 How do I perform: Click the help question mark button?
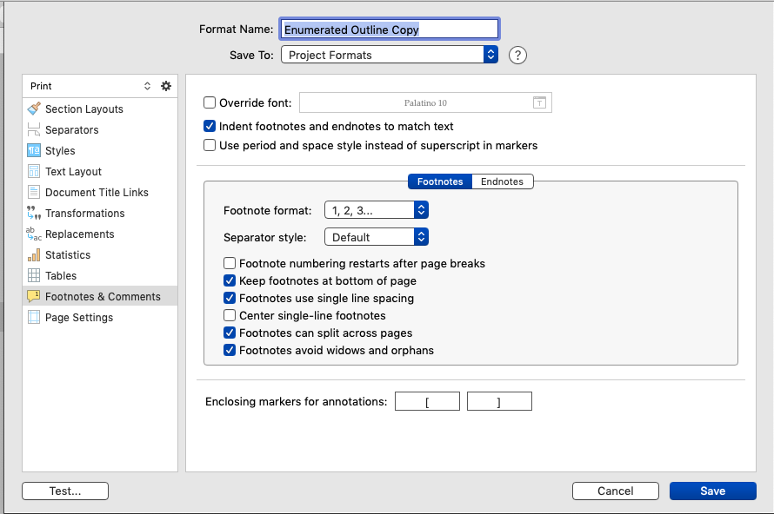click(x=518, y=56)
